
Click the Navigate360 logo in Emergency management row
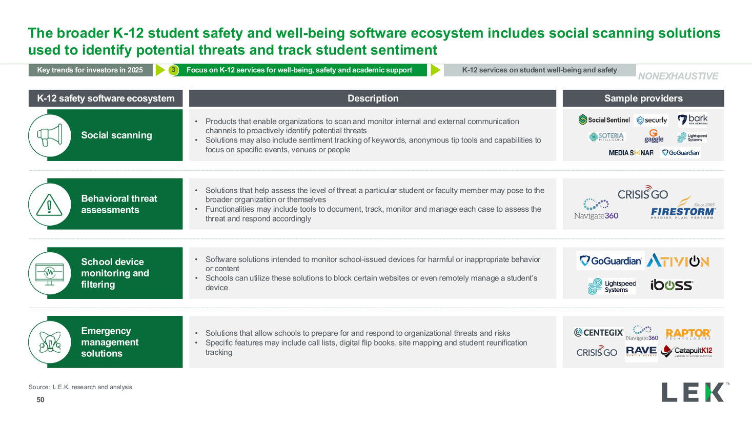click(x=642, y=333)
